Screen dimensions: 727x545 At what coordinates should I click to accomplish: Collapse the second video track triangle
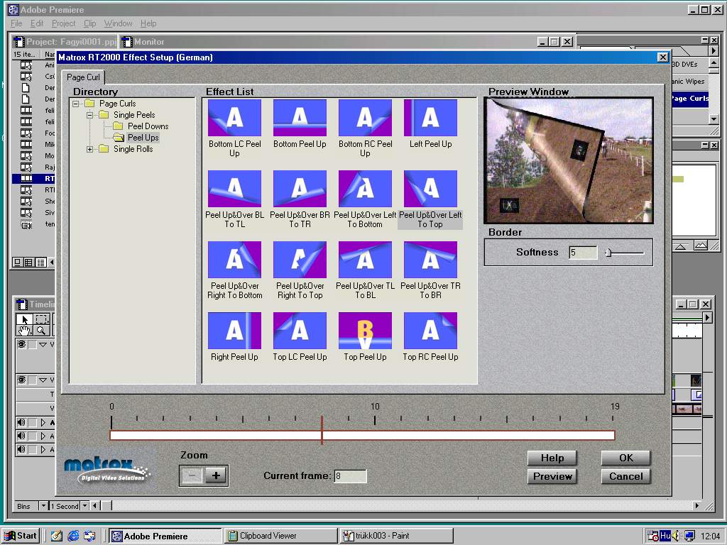[43, 380]
